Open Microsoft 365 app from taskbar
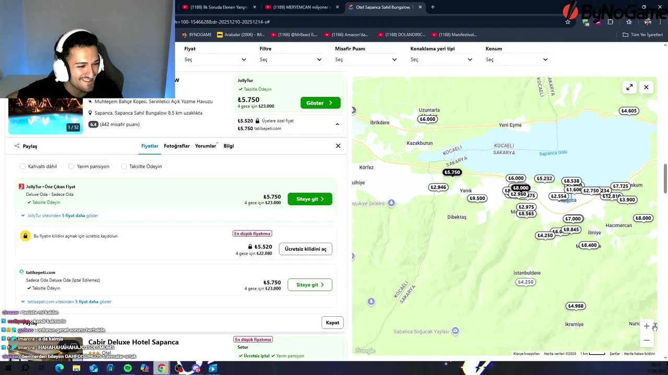This screenshot has width=668, height=375. click(x=145, y=368)
